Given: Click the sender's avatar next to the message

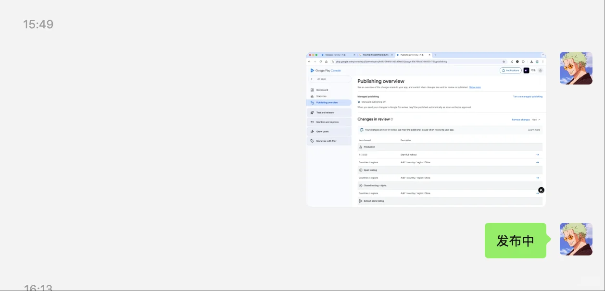Looking at the screenshot, I should click(576, 239).
